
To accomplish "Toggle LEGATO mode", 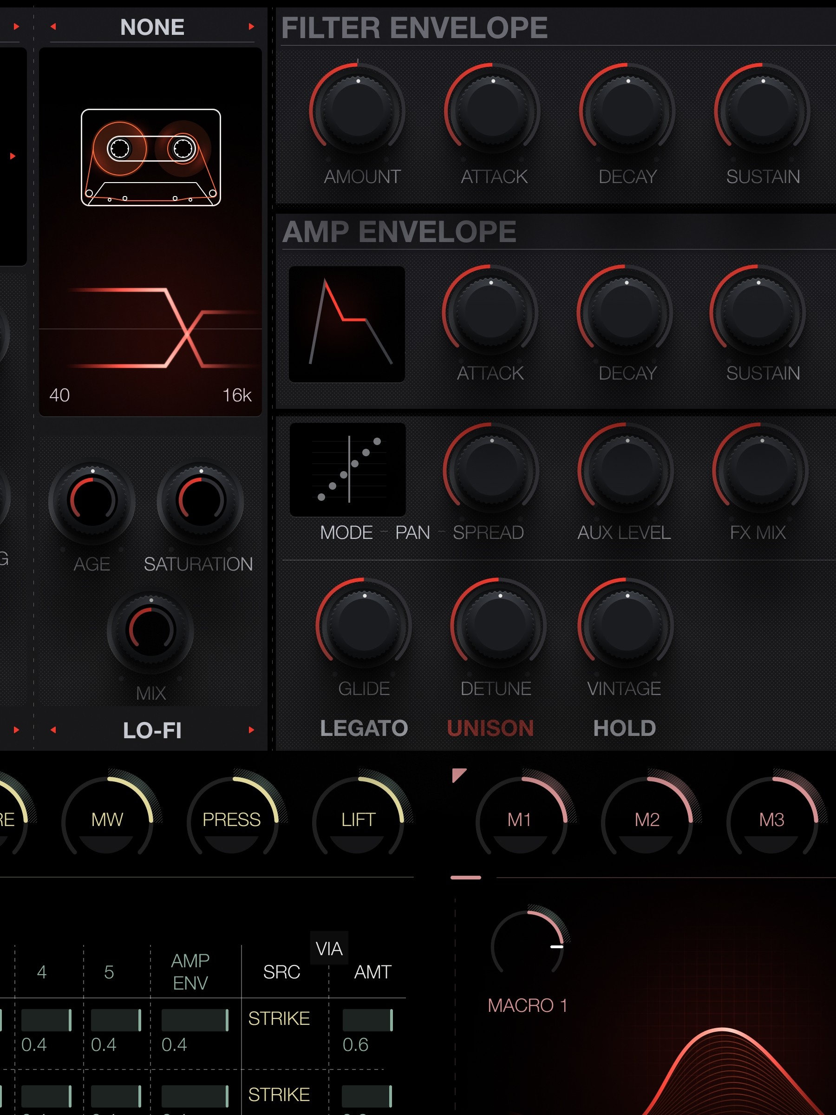I will pos(364,728).
